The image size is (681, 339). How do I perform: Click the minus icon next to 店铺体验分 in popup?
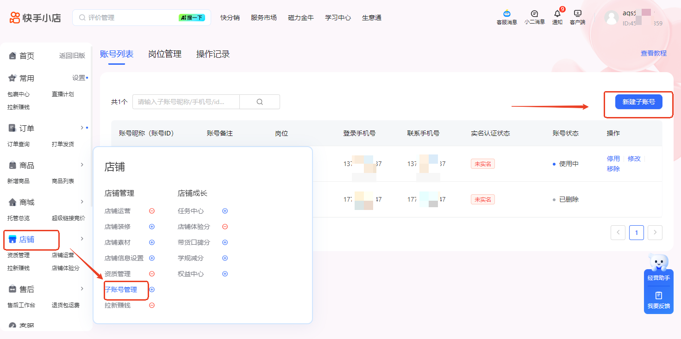[x=225, y=227]
